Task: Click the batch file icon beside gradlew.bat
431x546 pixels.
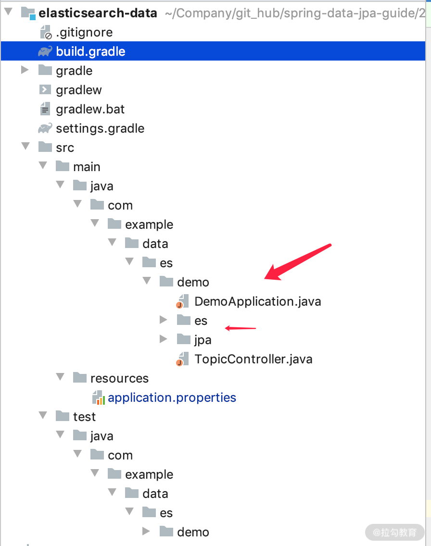Action: pos(45,109)
